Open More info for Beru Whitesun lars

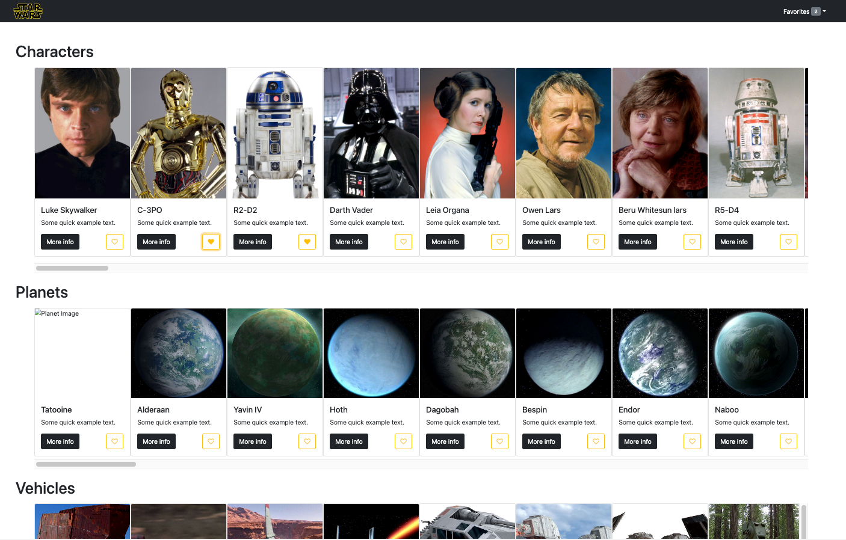[x=638, y=242]
